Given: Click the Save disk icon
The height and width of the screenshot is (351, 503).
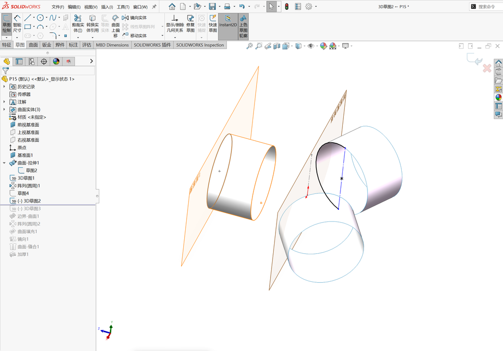Looking at the screenshot, I should 212,6.
